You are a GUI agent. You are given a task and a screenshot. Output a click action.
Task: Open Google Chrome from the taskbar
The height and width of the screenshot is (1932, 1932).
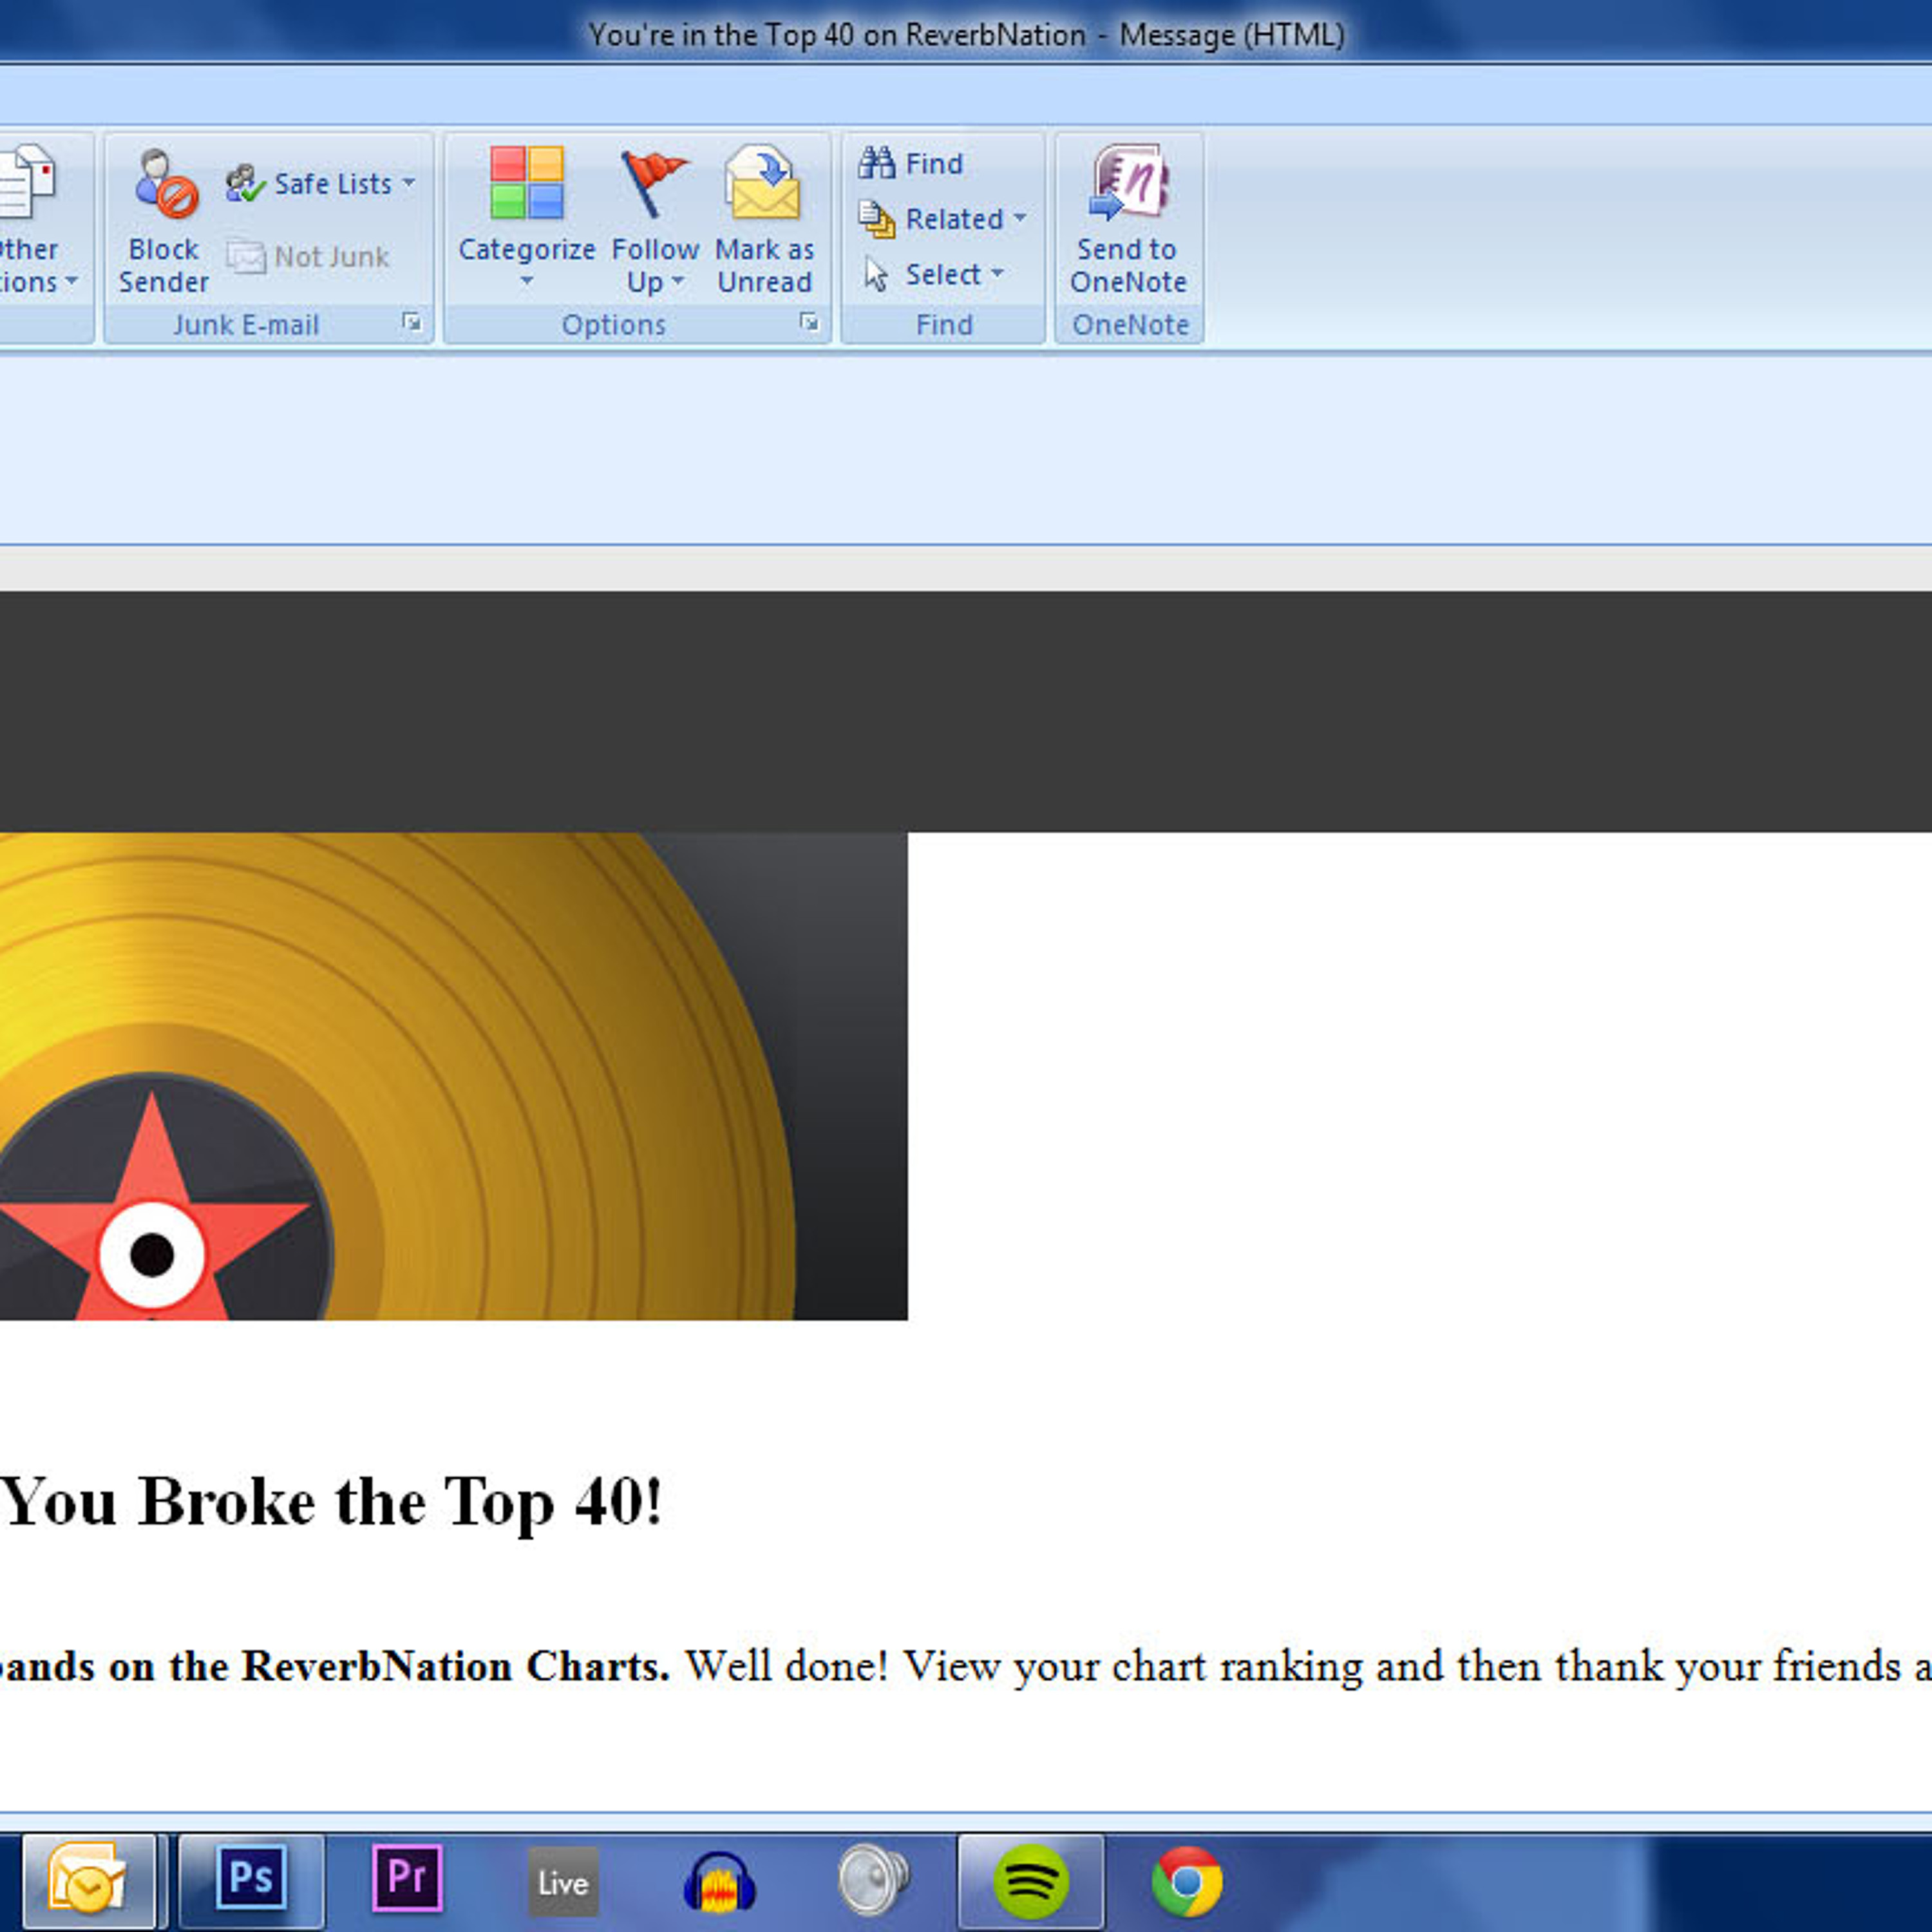pos(1187,1881)
